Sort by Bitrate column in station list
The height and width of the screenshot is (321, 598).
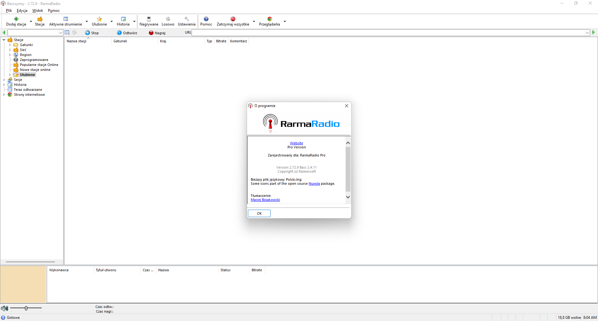tap(221, 41)
